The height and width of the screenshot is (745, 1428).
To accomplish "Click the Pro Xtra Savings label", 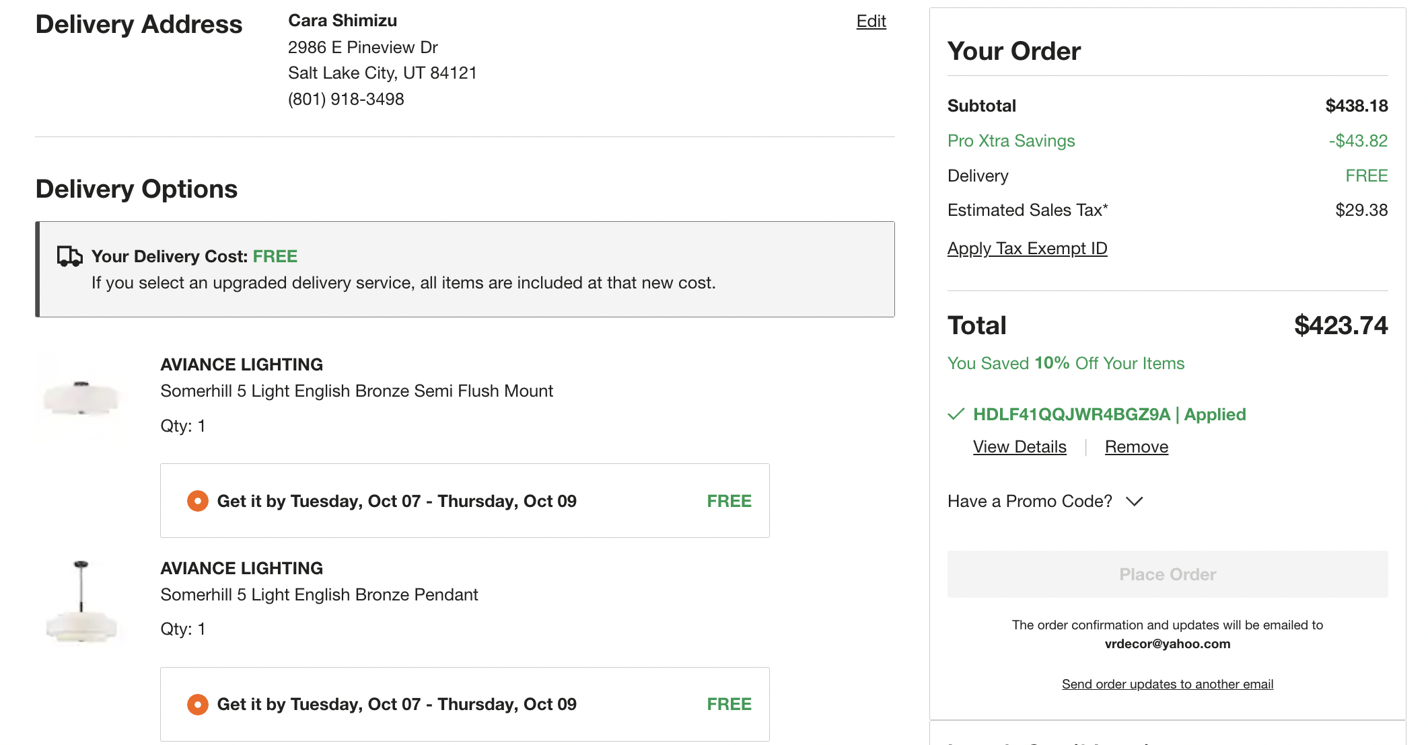I will [x=1011, y=141].
